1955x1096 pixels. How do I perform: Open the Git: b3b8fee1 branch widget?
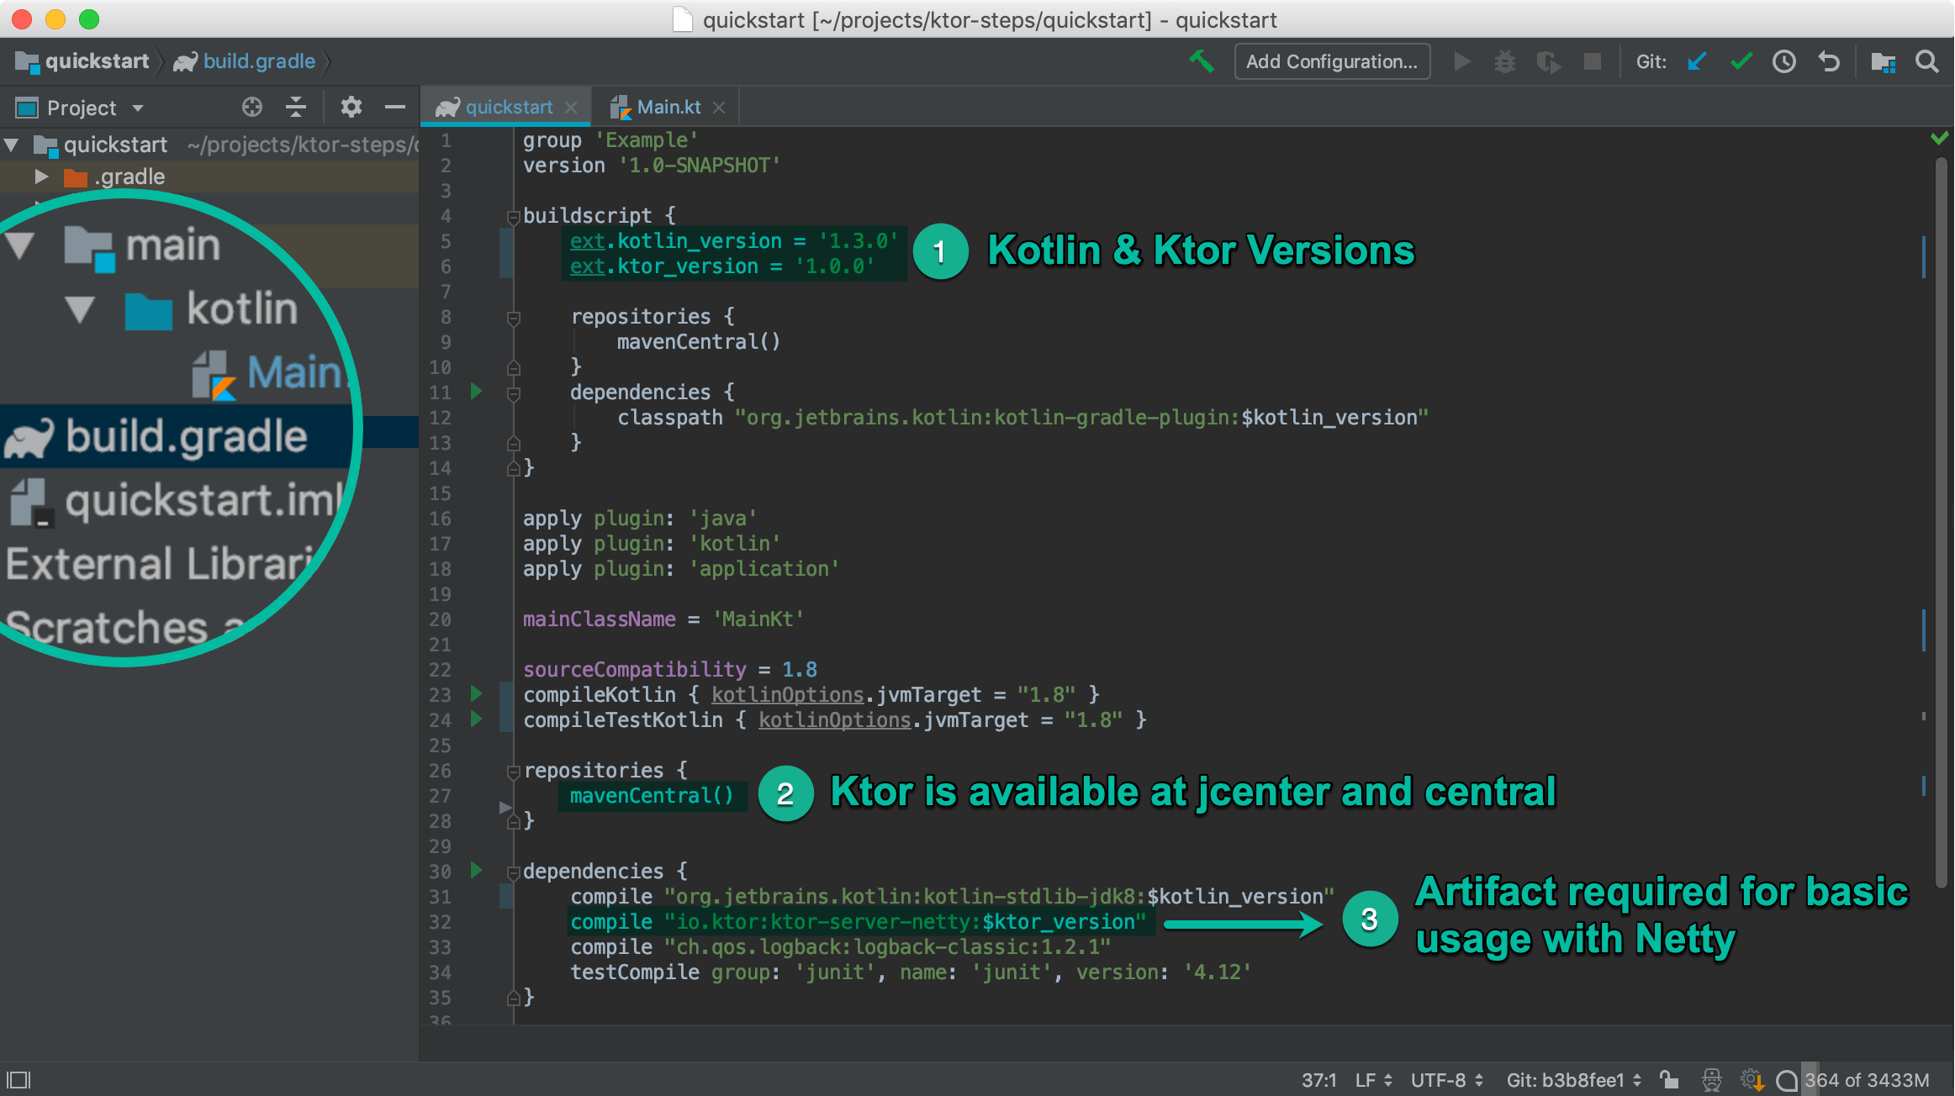[1573, 1080]
